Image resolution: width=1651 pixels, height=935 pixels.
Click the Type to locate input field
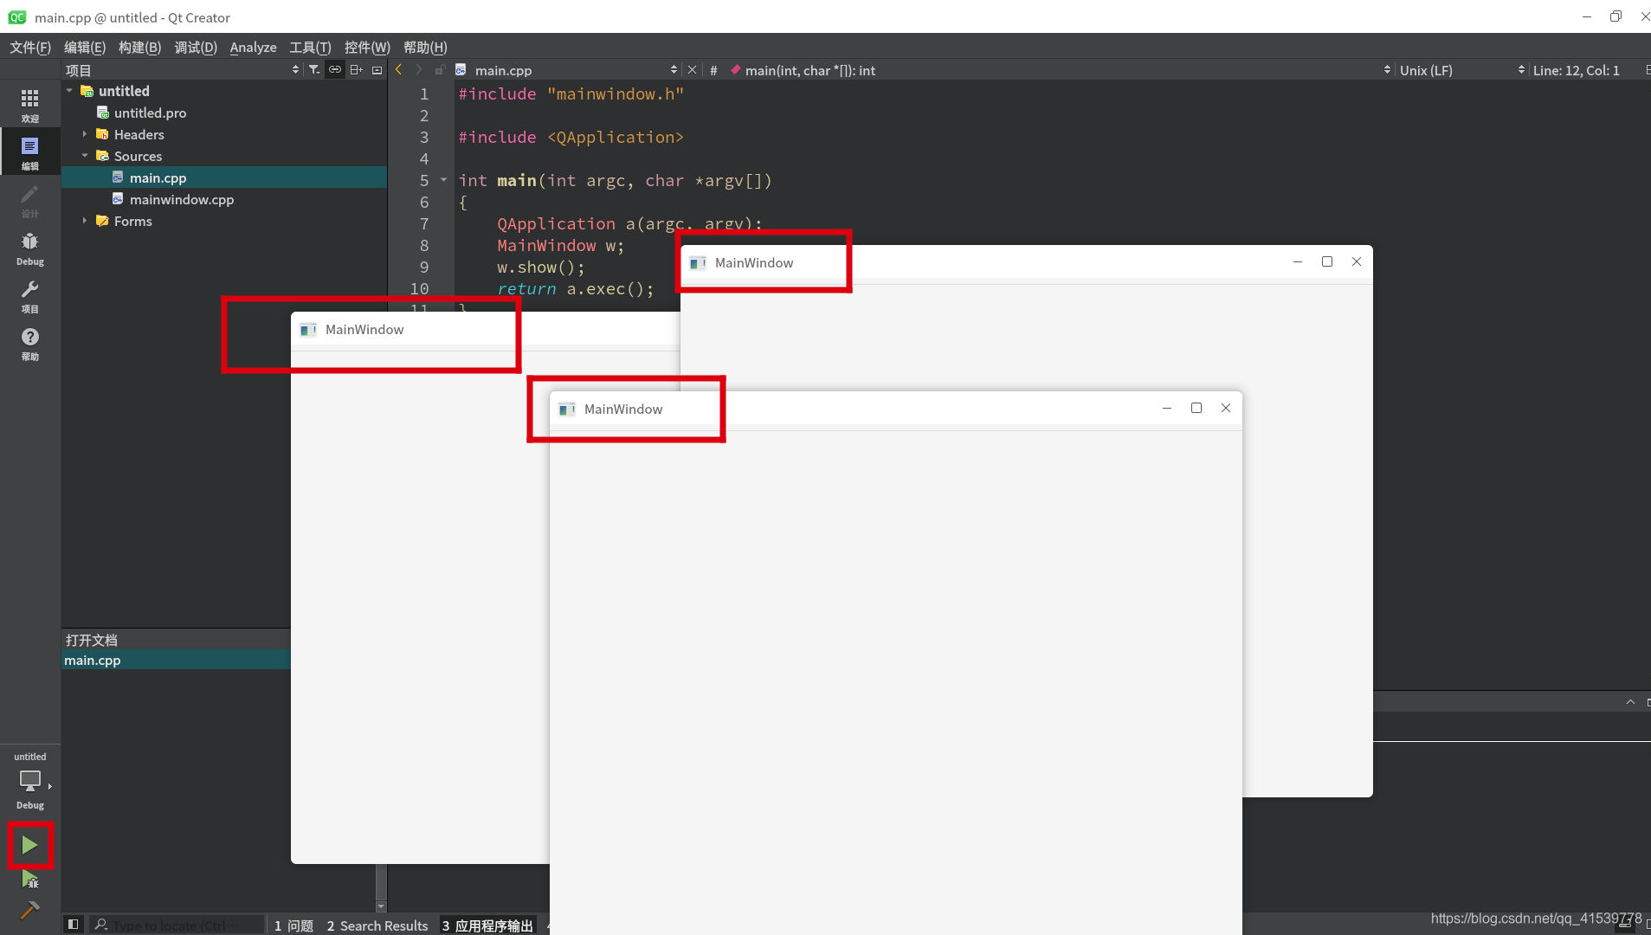tap(182, 925)
